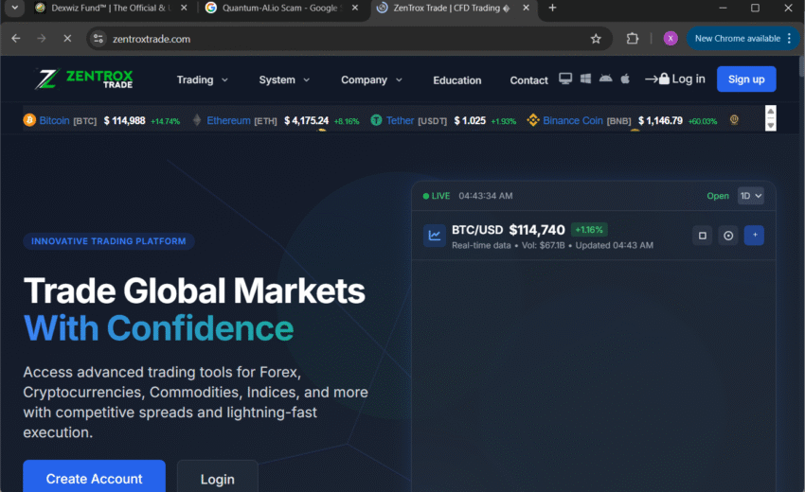The height and width of the screenshot is (492, 805).
Task: Go back to the previous page
Action: click(16, 39)
